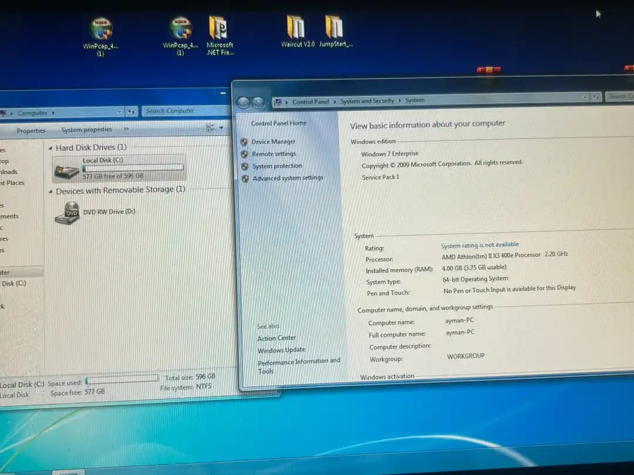This screenshot has height=475, width=634.
Task: Minimize the Computer window
Action: coord(223,93)
